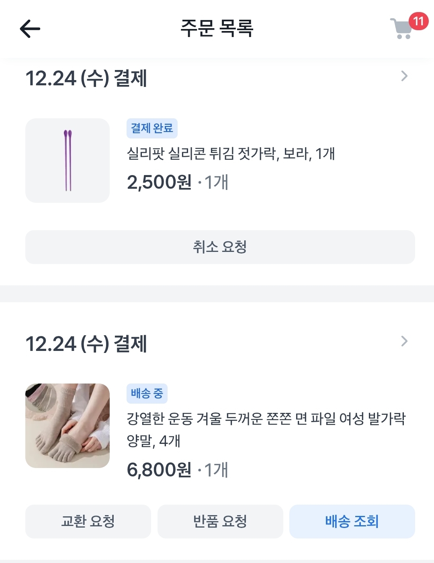Tap the chopsticks order's 12.24 (수) 결제 header
This screenshot has width=434, height=563.
(86, 78)
